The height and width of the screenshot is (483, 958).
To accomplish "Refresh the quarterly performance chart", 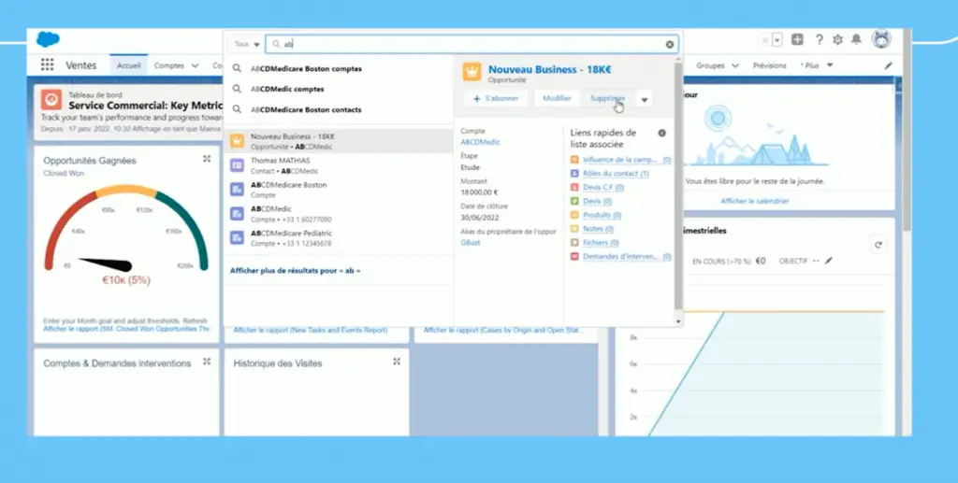I will 878,245.
